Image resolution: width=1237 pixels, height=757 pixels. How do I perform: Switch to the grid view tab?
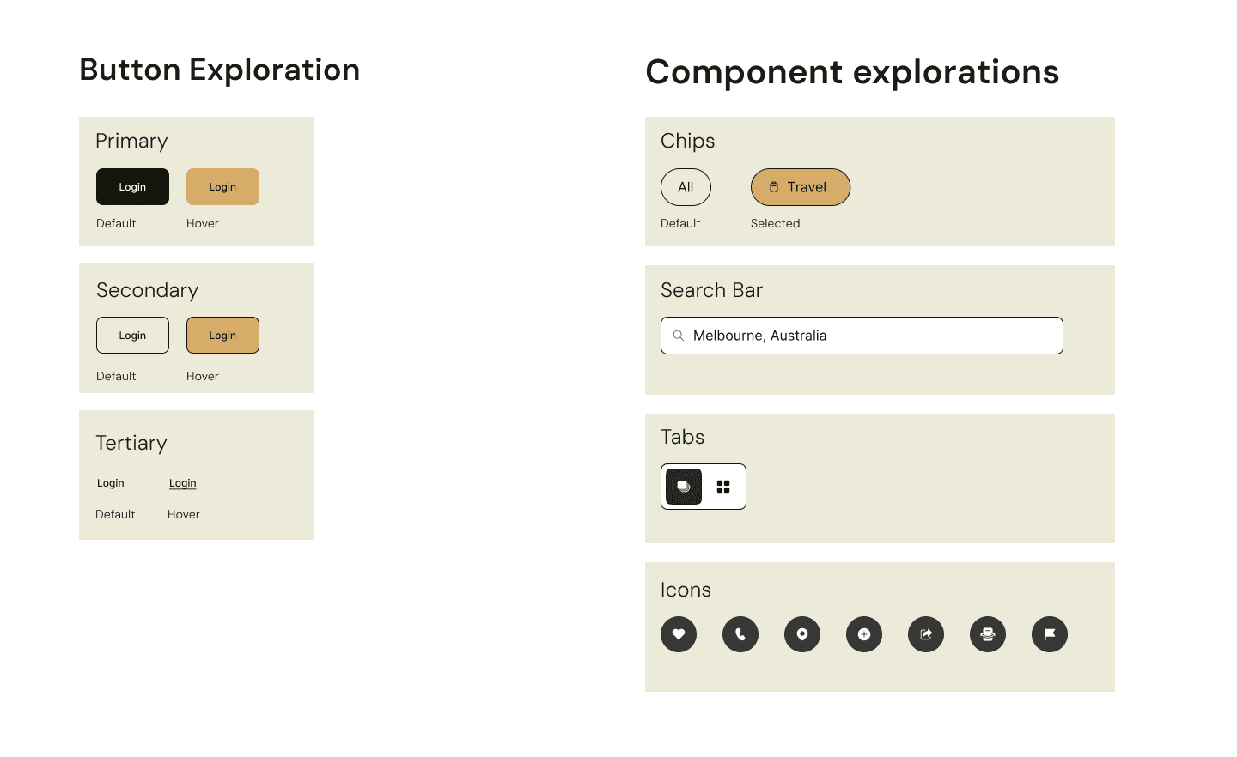click(x=724, y=487)
